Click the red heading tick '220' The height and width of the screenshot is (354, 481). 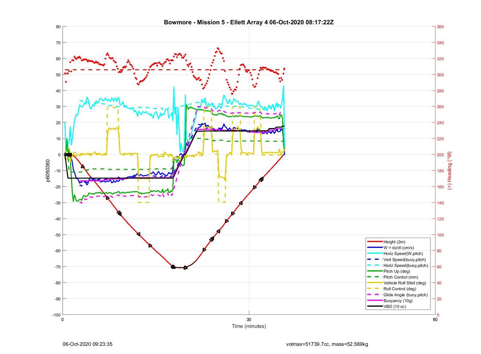441,139
